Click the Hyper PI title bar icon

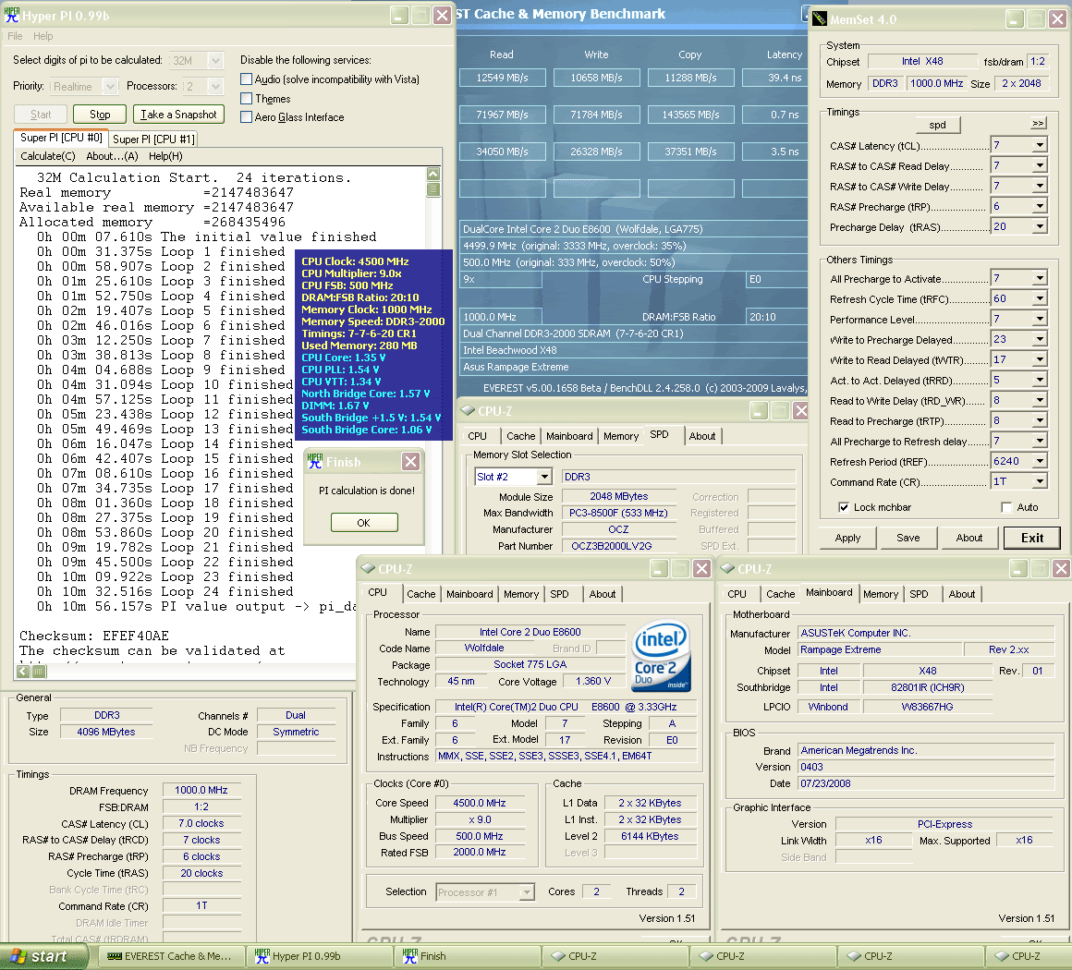[x=12, y=15]
